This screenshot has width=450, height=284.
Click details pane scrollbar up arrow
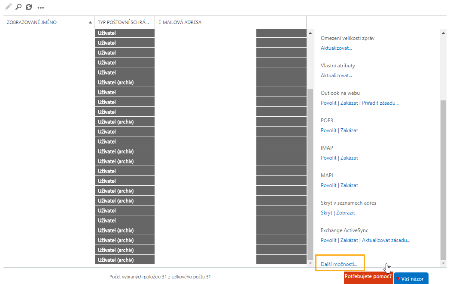(x=443, y=33)
